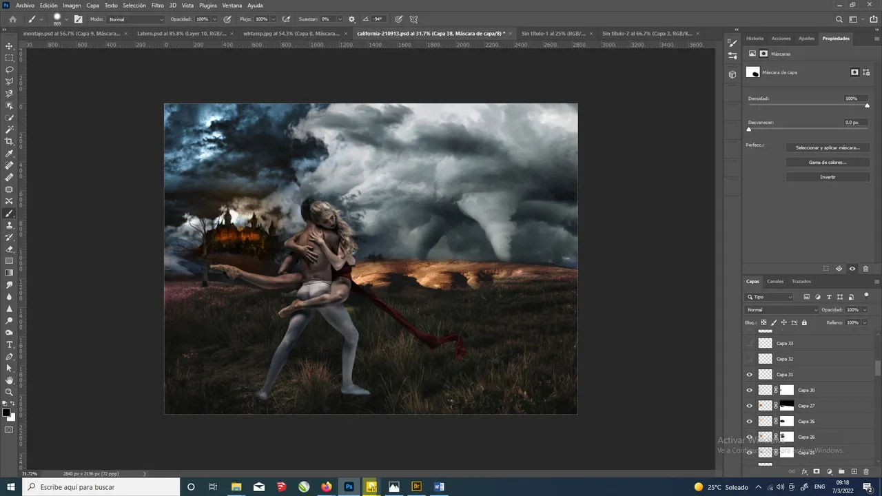This screenshot has height=496, width=882.
Task: Open the Archivo menu
Action: [25, 6]
